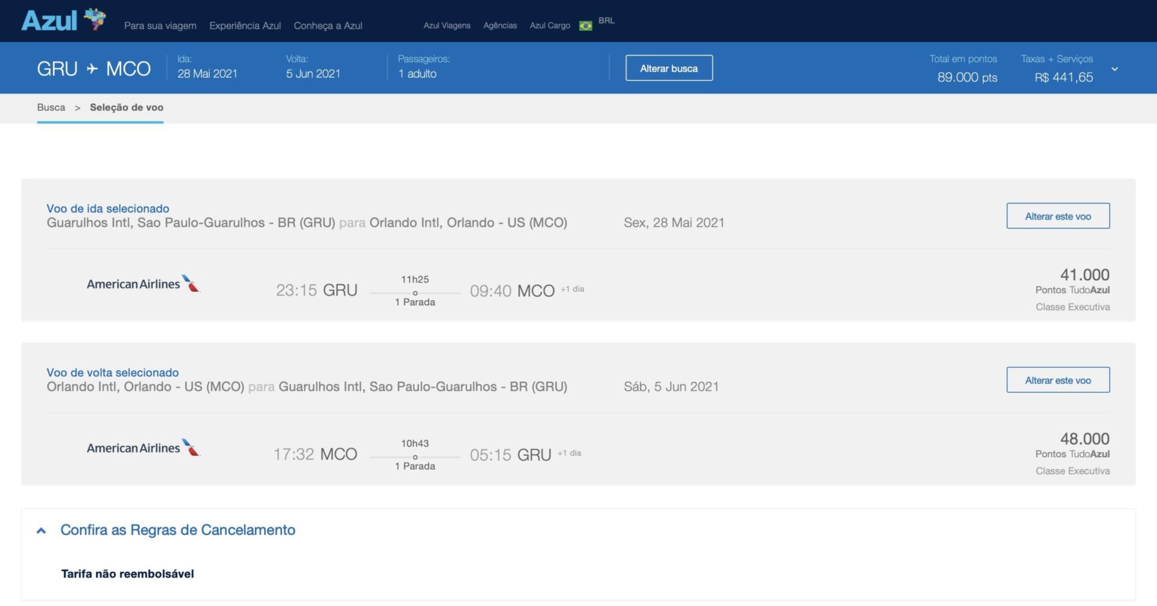Select the BRL currency label
1157x606 pixels.
coord(606,20)
